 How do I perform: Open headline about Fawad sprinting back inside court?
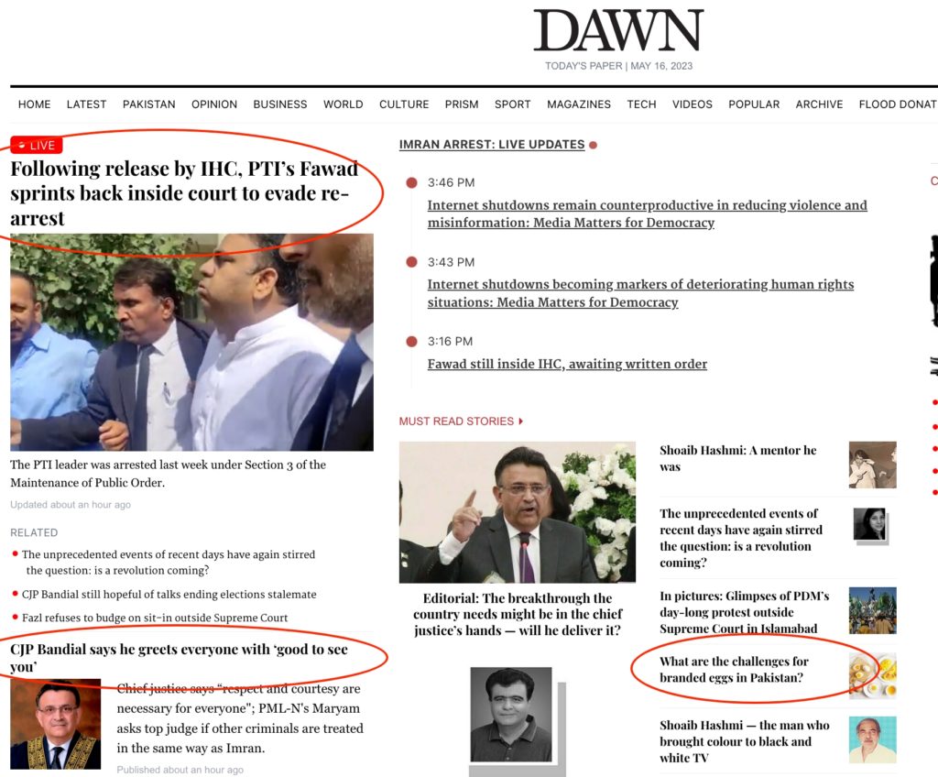[184, 193]
